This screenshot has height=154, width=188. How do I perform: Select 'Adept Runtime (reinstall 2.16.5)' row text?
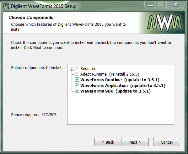(110, 74)
